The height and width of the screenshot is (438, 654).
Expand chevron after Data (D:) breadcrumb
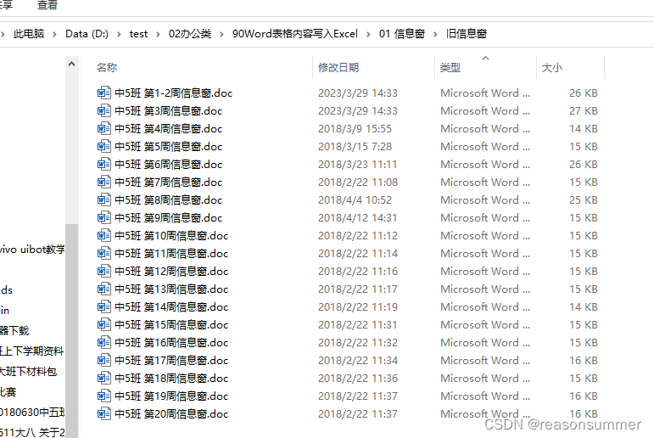point(119,34)
